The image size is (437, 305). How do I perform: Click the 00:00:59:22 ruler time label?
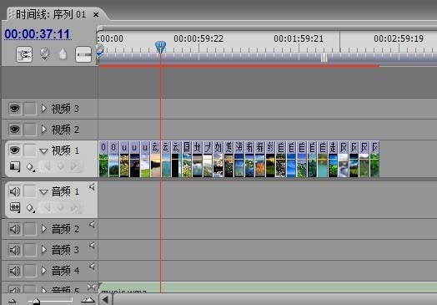point(198,38)
